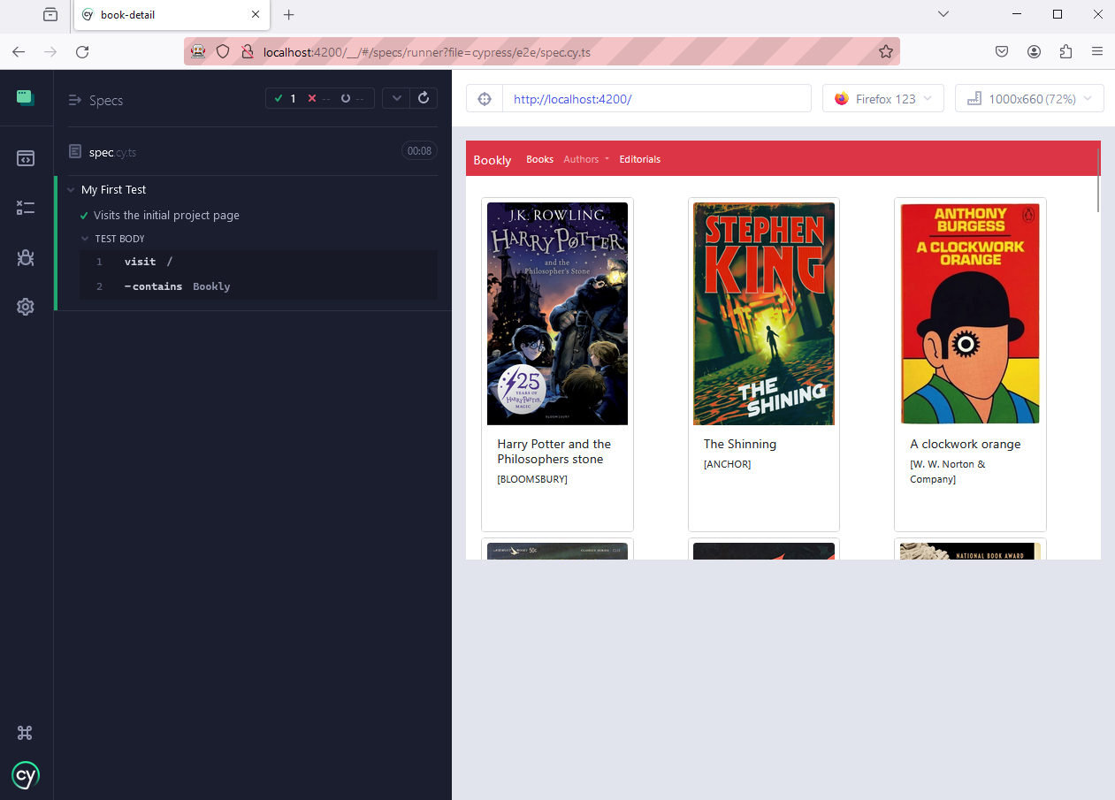Click the [BLOOMSBURY] publisher label
Image resolution: width=1115 pixels, height=800 pixels.
(532, 479)
